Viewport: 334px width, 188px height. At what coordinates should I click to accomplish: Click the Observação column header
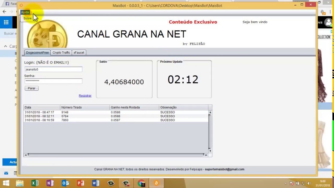(x=184, y=107)
